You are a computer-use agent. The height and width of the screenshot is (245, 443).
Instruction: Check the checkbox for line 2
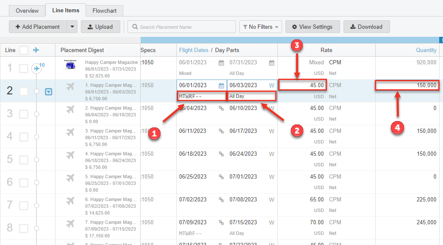pyautogui.click(x=24, y=91)
